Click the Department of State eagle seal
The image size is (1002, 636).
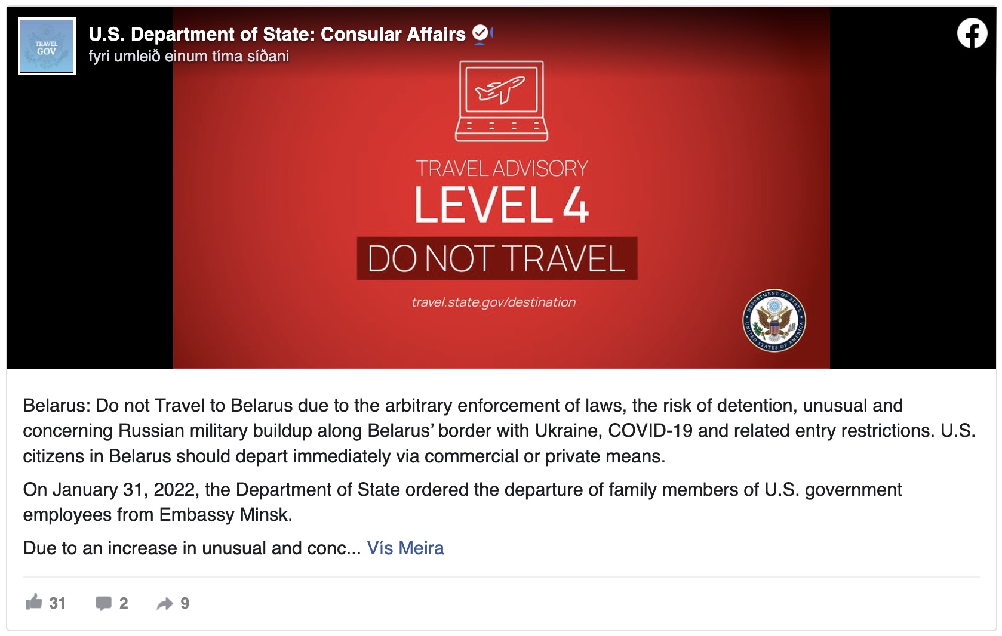(x=774, y=321)
